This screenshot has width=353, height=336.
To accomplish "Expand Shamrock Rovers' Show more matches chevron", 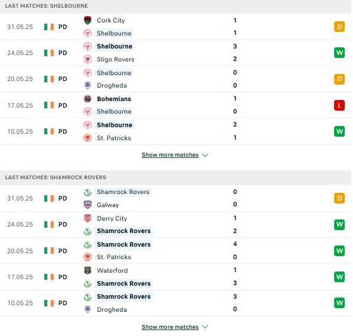I will click(x=205, y=327).
